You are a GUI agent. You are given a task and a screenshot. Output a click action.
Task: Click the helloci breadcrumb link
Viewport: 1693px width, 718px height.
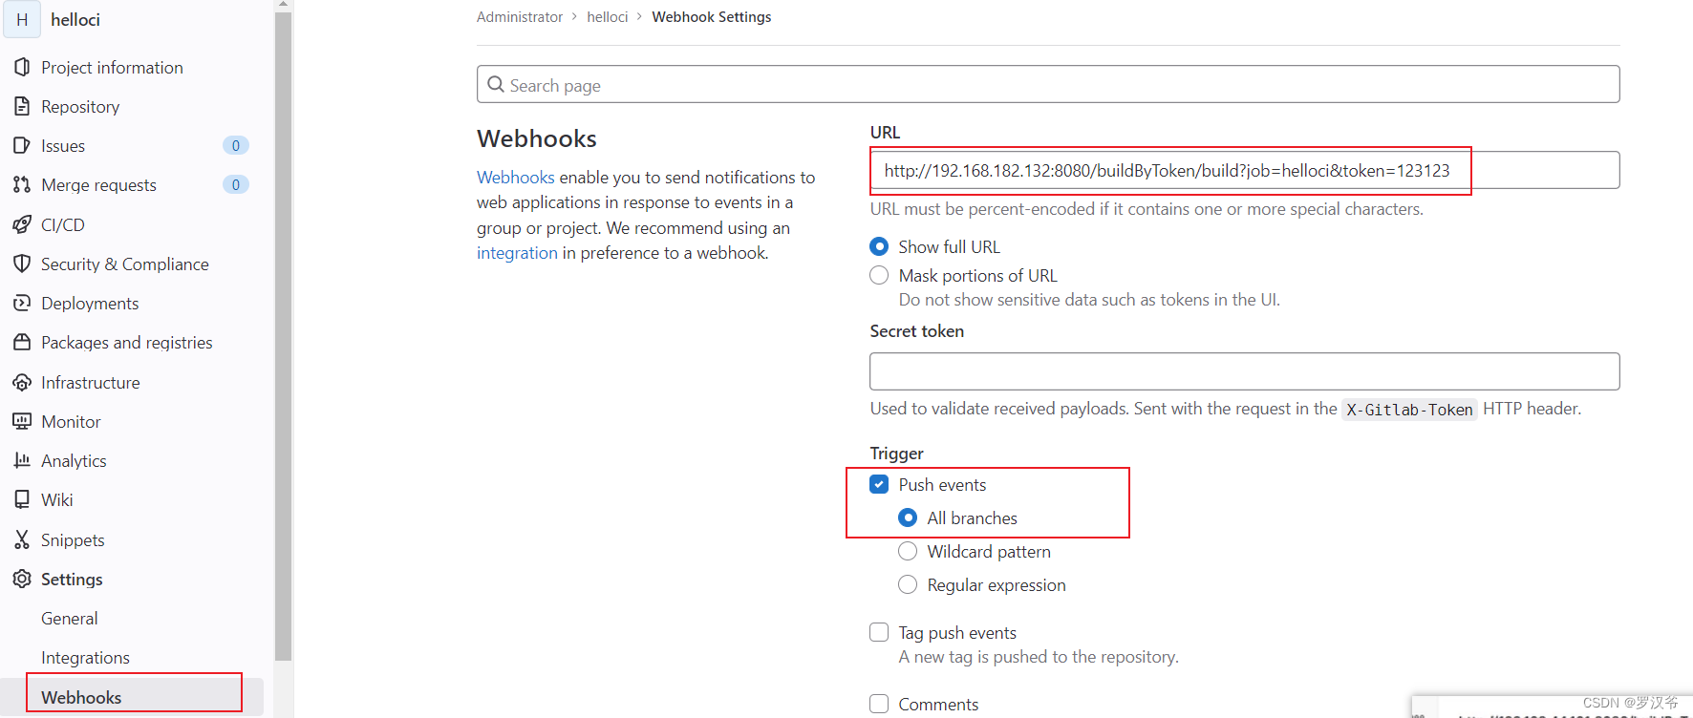[x=608, y=17]
